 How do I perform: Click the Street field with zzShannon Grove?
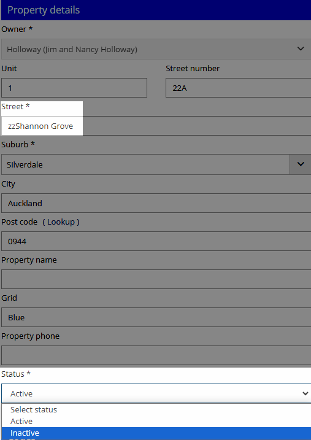tap(156, 126)
